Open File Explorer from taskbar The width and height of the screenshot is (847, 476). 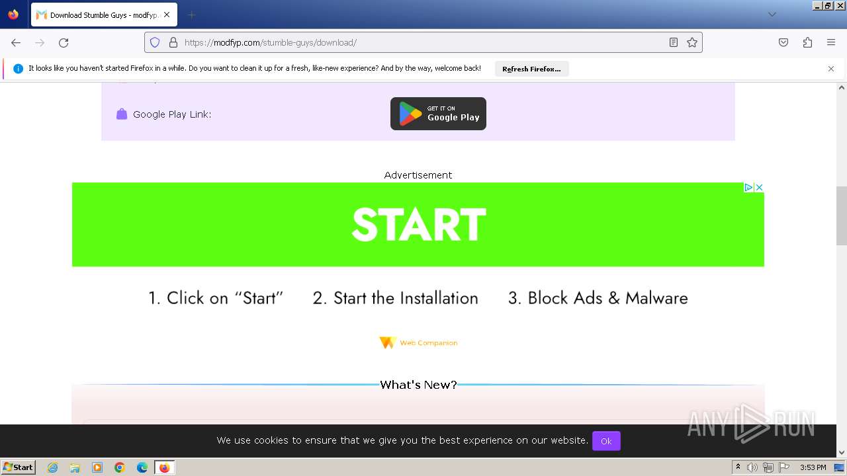(75, 467)
